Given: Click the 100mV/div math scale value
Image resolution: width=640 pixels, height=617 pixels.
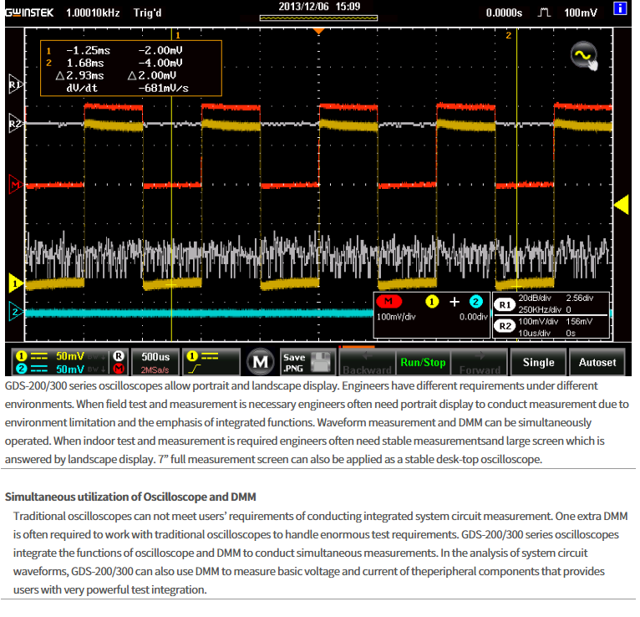Looking at the screenshot, I should point(396,317).
